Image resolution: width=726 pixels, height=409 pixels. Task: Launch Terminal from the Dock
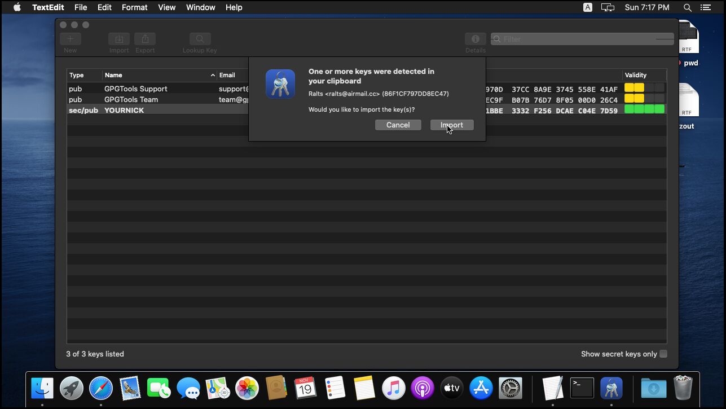[x=582, y=388]
